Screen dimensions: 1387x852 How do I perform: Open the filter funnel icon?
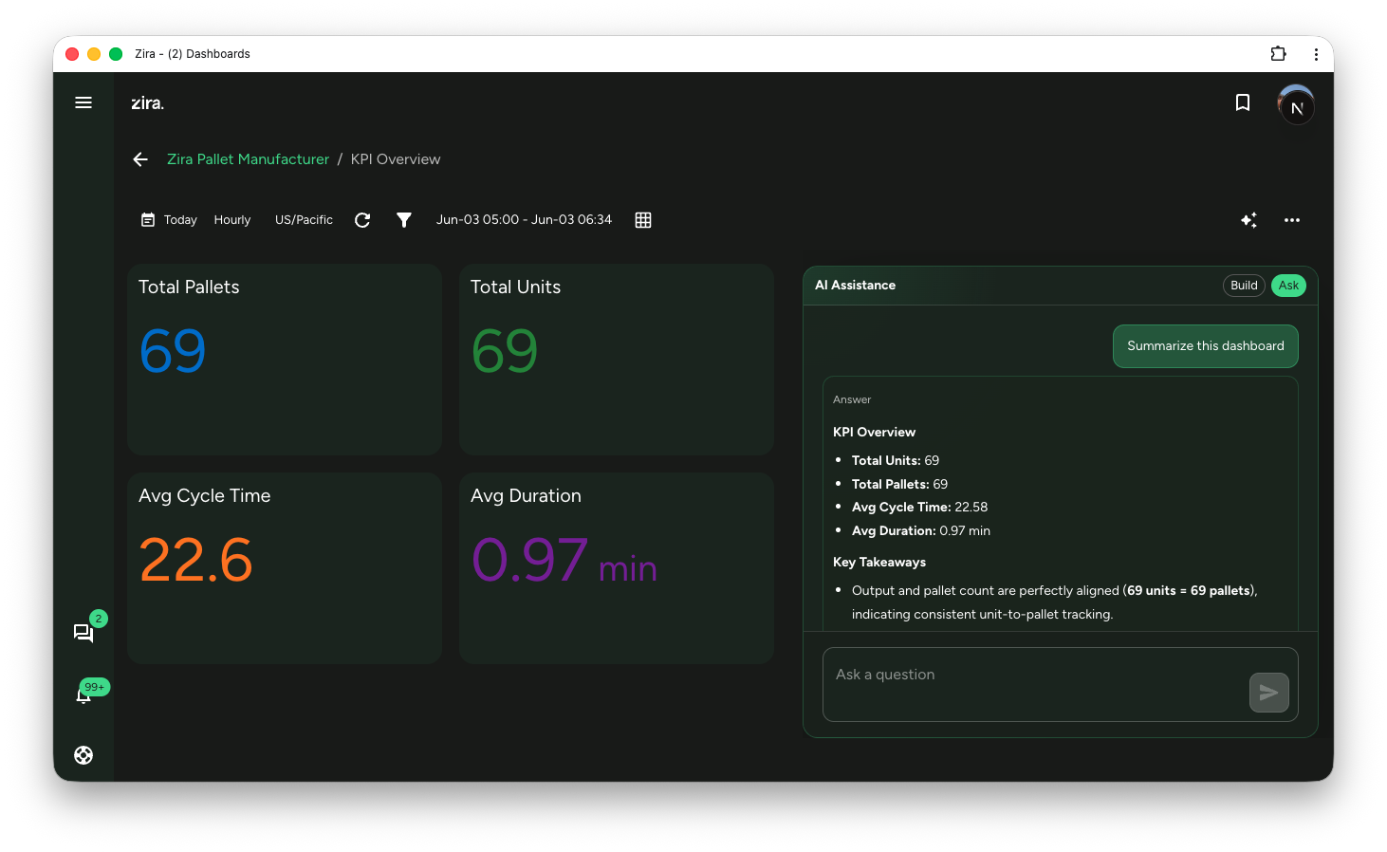click(404, 220)
